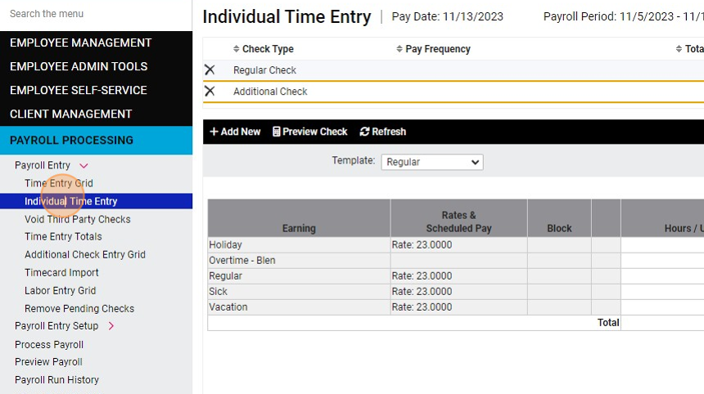Go to Time Entry Grid
This screenshot has height=394, width=704.
(59, 183)
